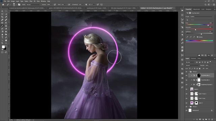
Task: Click the Hue value input field
Action: [210, 23]
